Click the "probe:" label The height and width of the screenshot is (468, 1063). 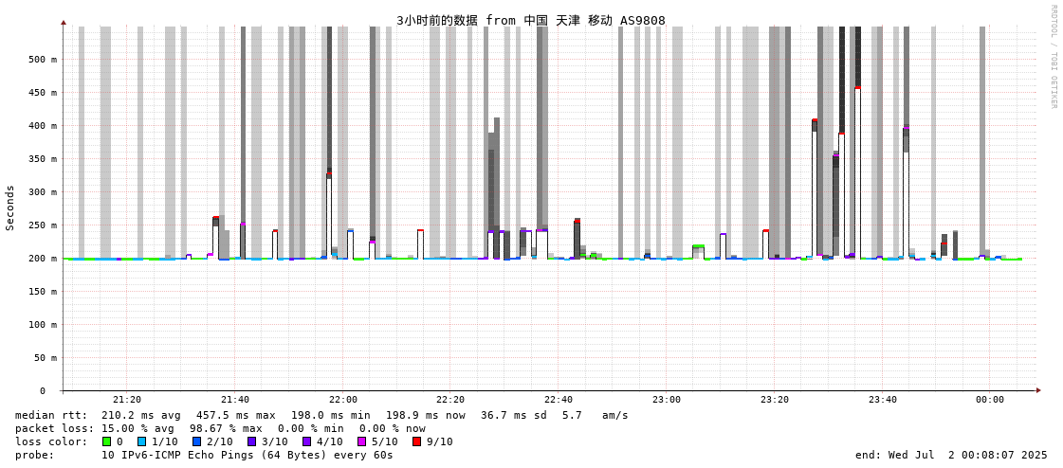coord(34,456)
